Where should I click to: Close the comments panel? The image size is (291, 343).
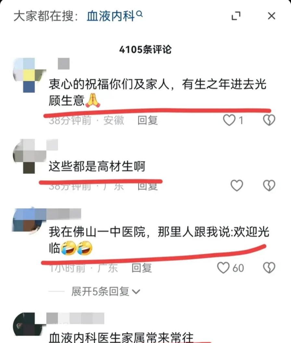(x=272, y=16)
